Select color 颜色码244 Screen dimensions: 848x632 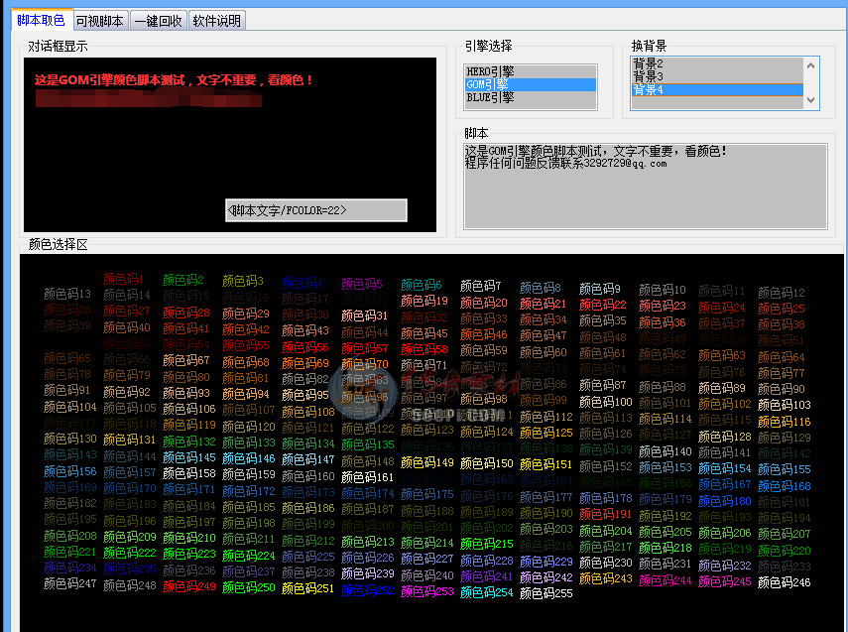pos(666,580)
